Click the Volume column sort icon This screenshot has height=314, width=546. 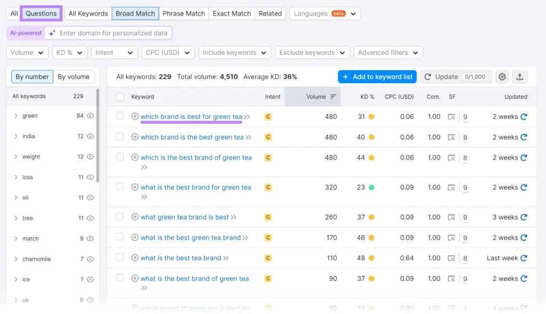coord(333,97)
